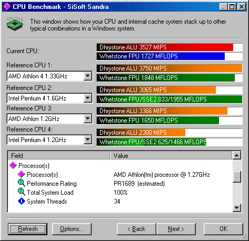Screen dimensions: 249x241
Task: Click the Field column header
Action: point(59,155)
